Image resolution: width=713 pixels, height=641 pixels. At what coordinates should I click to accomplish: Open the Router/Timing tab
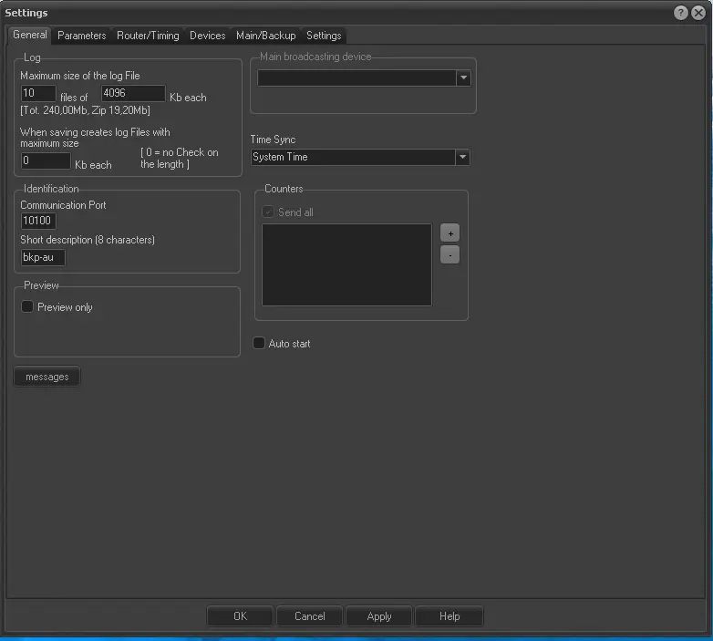148,36
